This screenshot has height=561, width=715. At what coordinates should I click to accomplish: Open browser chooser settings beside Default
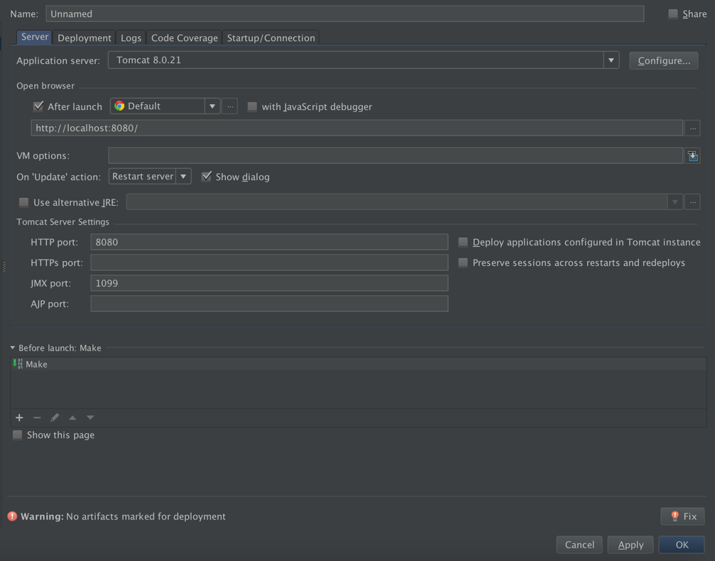pyautogui.click(x=230, y=106)
